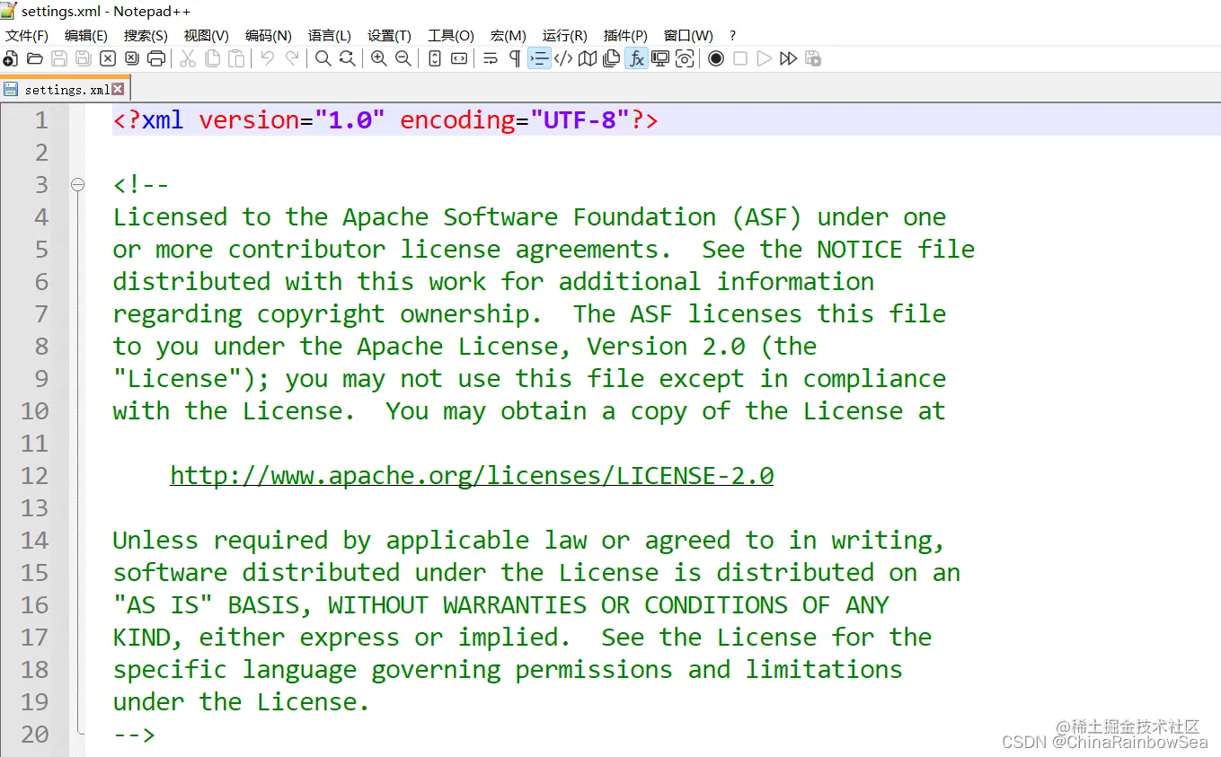Click the text "Licensed to the Apache Software Foundation"
The image size is (1221, 757).
tap(414, 217)
